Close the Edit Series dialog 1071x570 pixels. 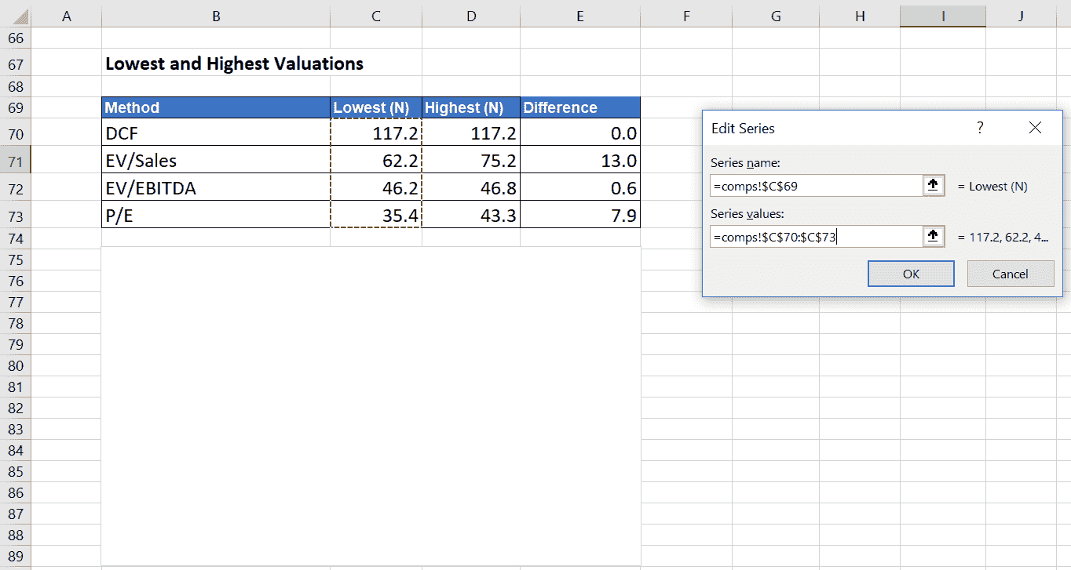(1035, 127)
